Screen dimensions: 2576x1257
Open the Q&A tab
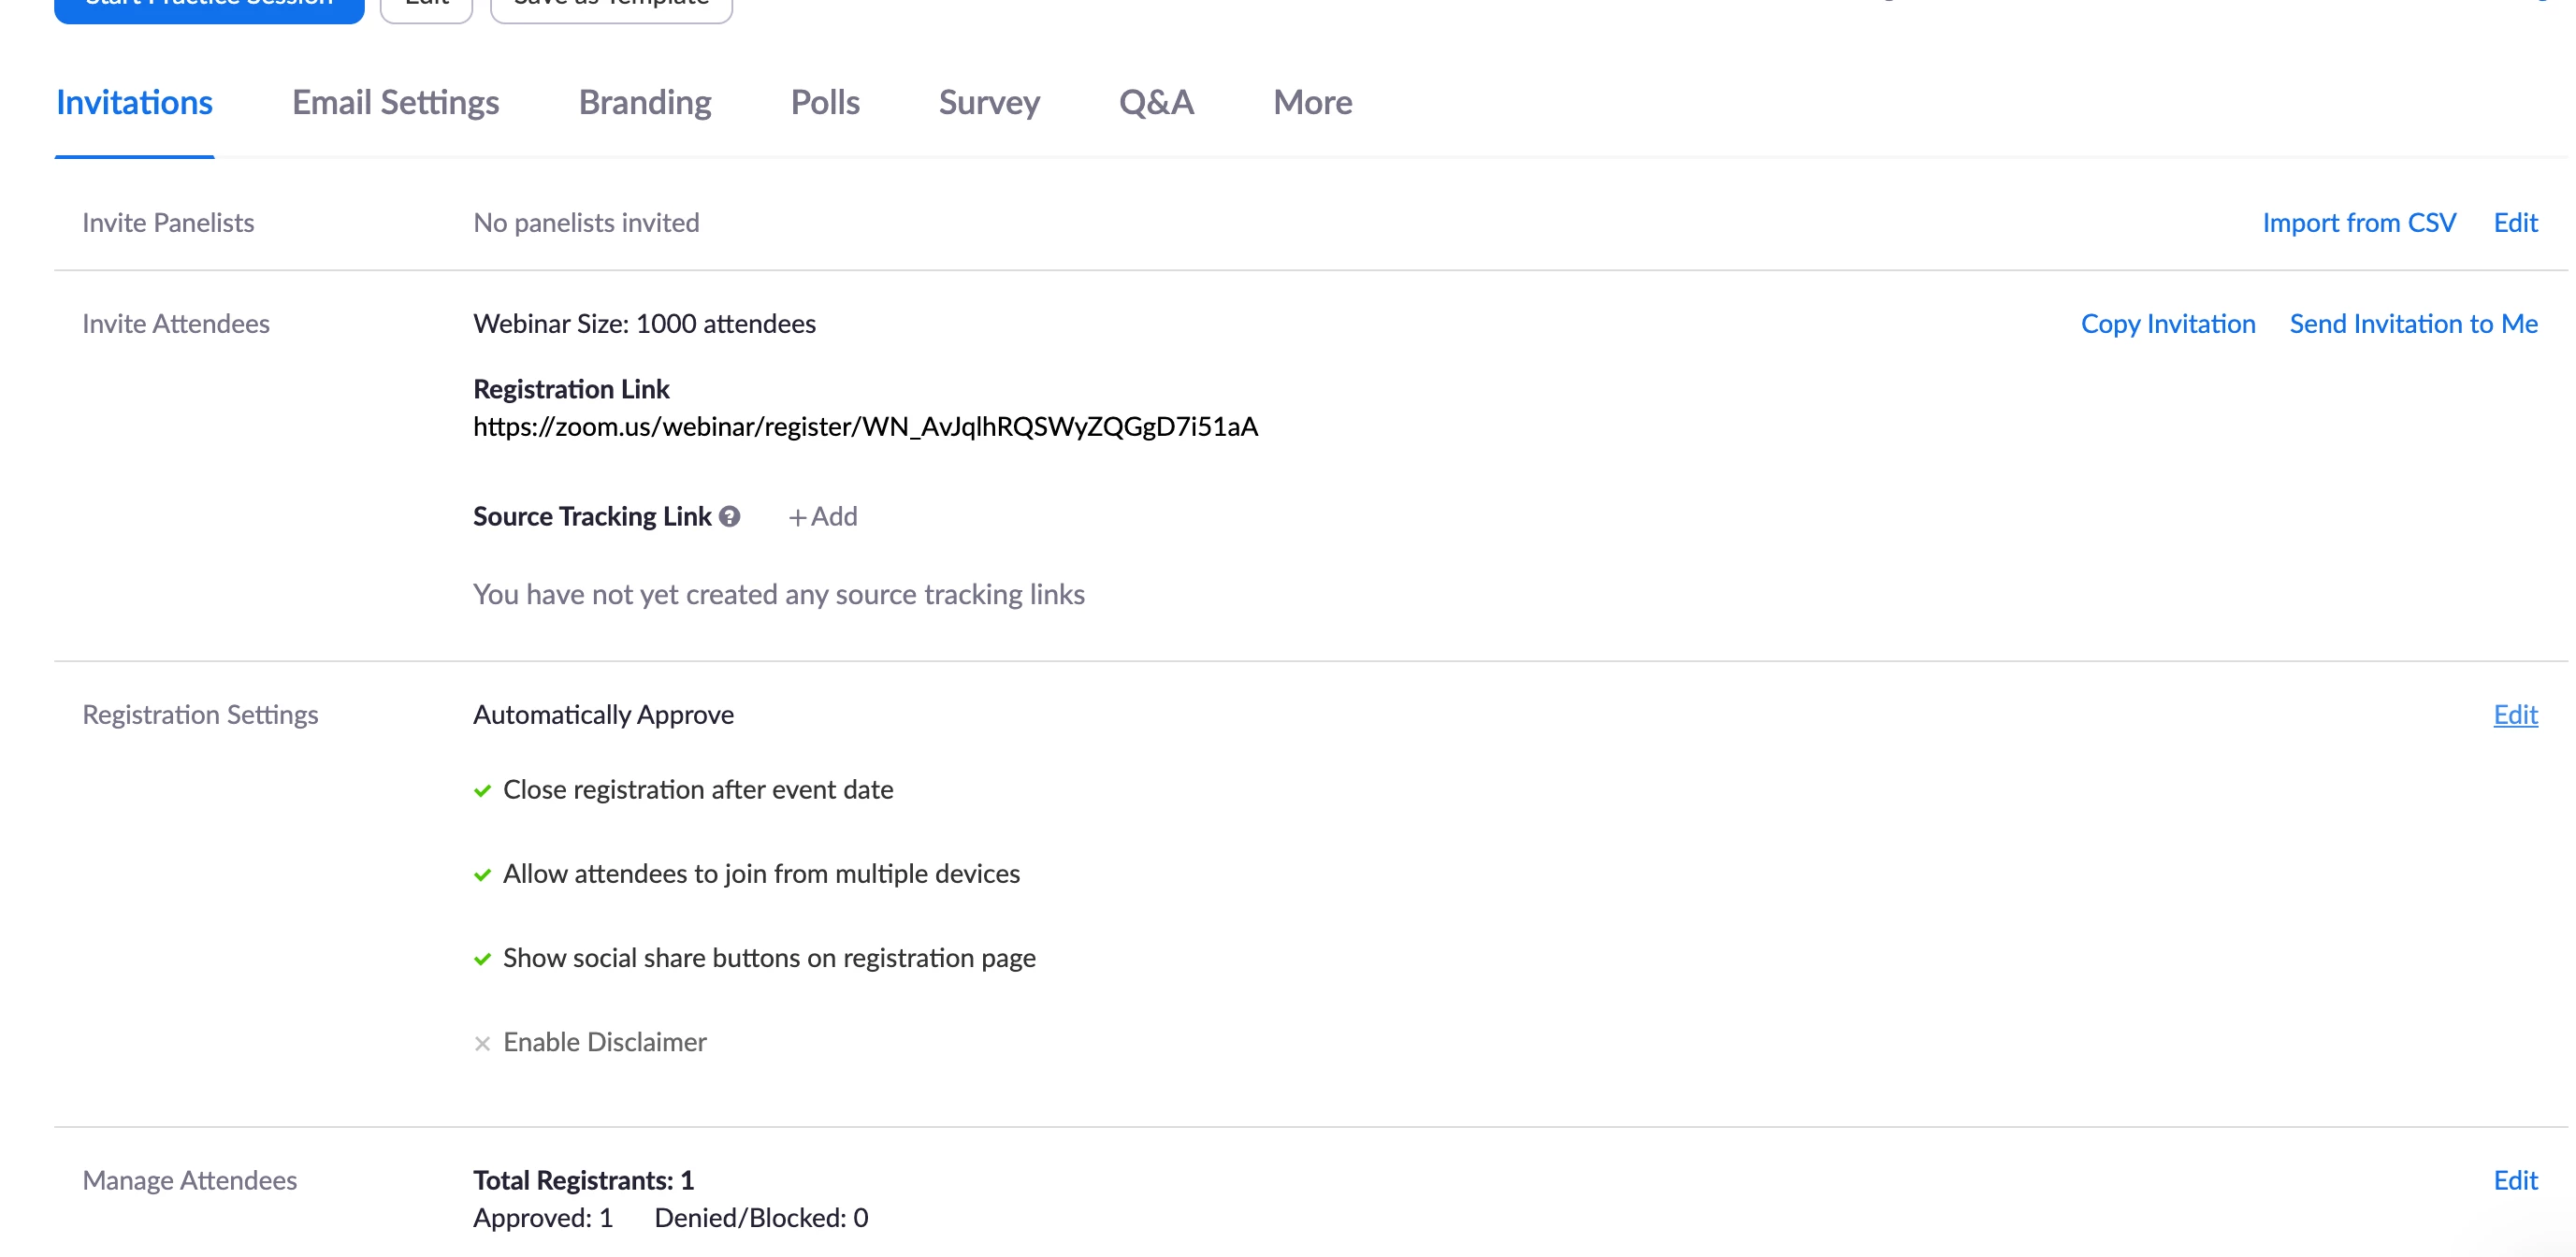point(1156,102)
